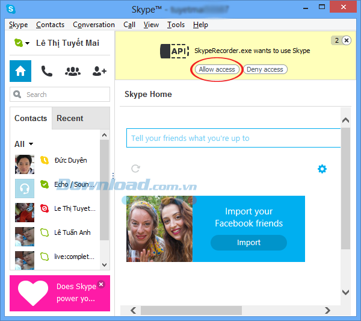Viewport: 361px width, 321px height.
Task: Click the refresh feed icon
Action: [135, 169]
